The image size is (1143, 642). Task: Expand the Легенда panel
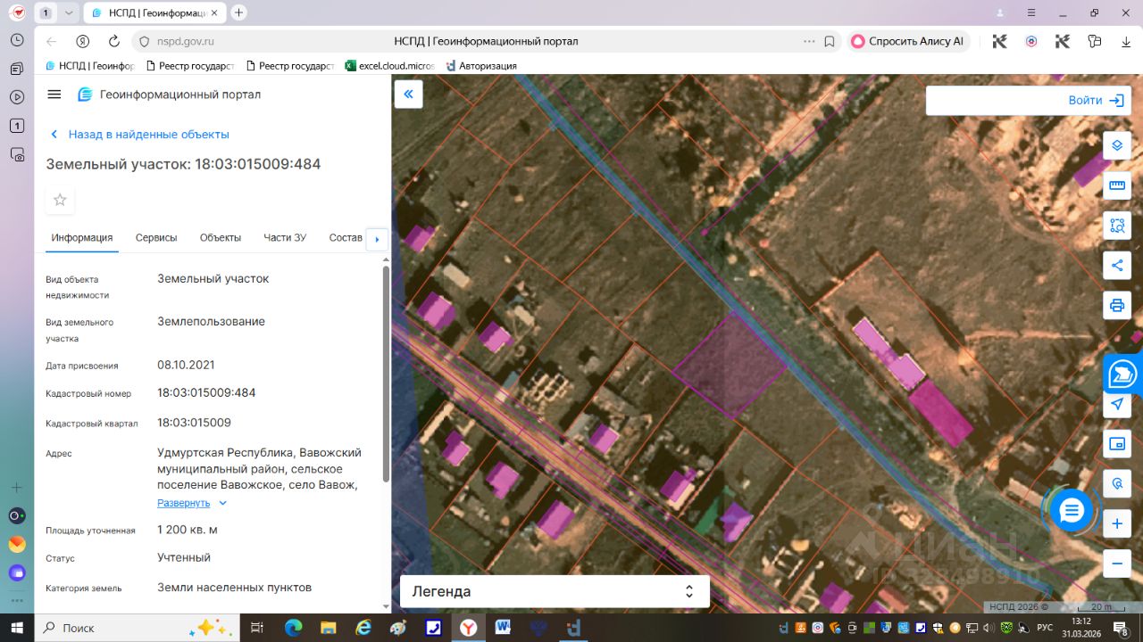coord(555,591)
